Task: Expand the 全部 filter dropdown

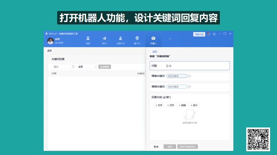Action: [87, 66]
